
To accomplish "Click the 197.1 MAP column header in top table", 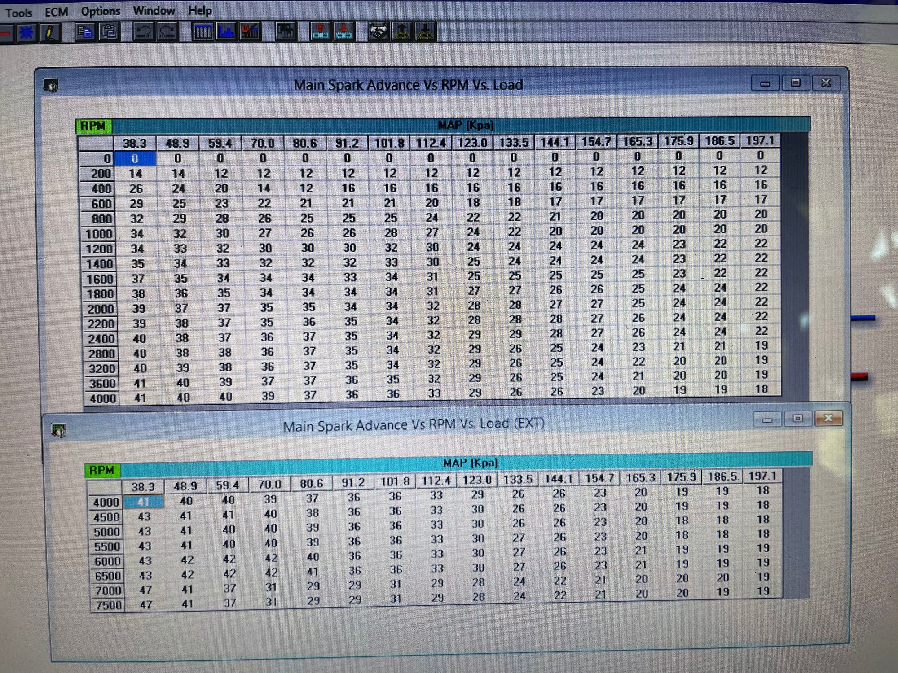I will [760, 140].
